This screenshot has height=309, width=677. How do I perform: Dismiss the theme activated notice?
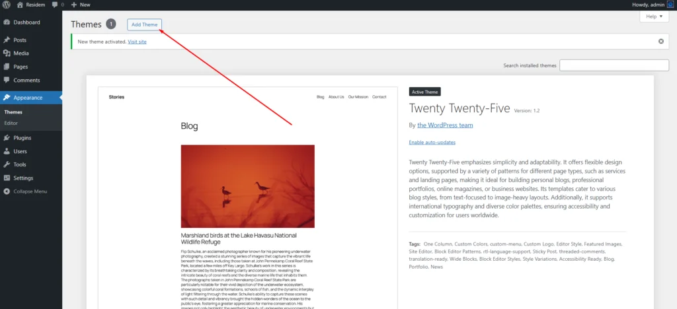click(660, 42)
